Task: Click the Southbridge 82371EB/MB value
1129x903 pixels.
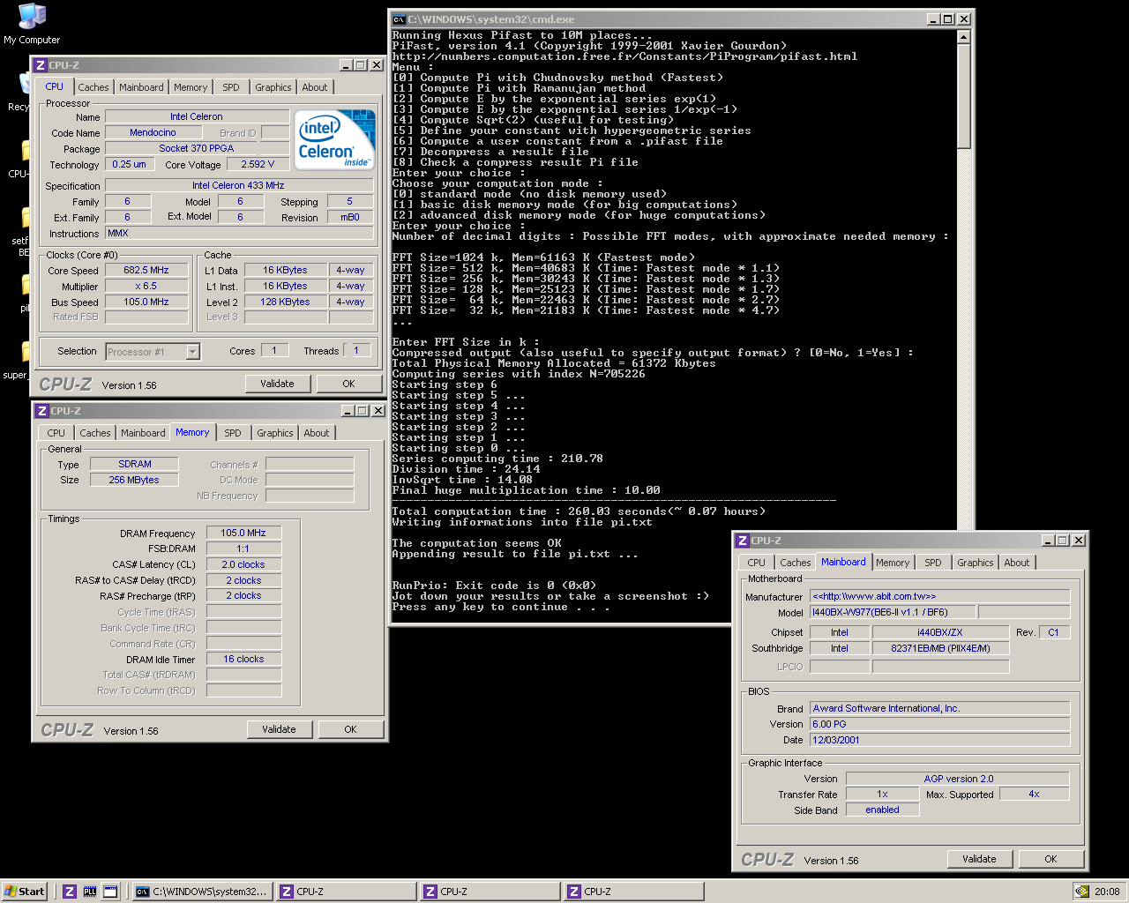Action: click(940, 648)
